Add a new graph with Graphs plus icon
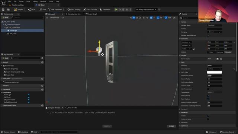 (x=42, y=62)
